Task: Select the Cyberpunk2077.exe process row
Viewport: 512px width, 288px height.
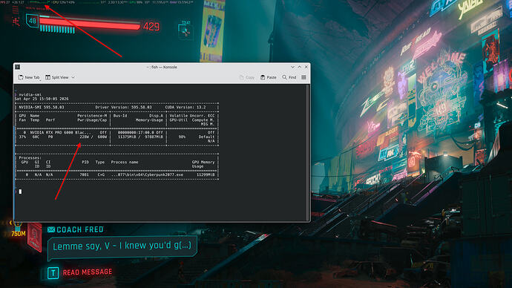Action: tap(116, 174)
